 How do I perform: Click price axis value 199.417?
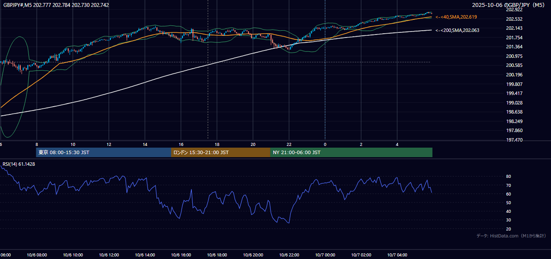[x=514, y=93]
